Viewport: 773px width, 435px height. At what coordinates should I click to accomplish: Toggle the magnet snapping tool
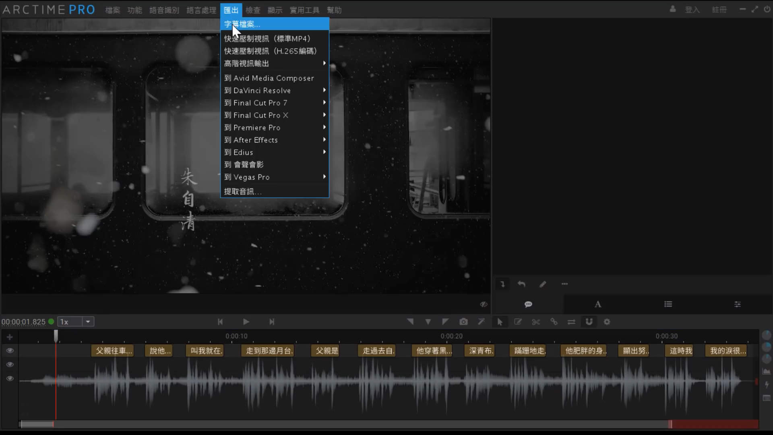point(589,322)
